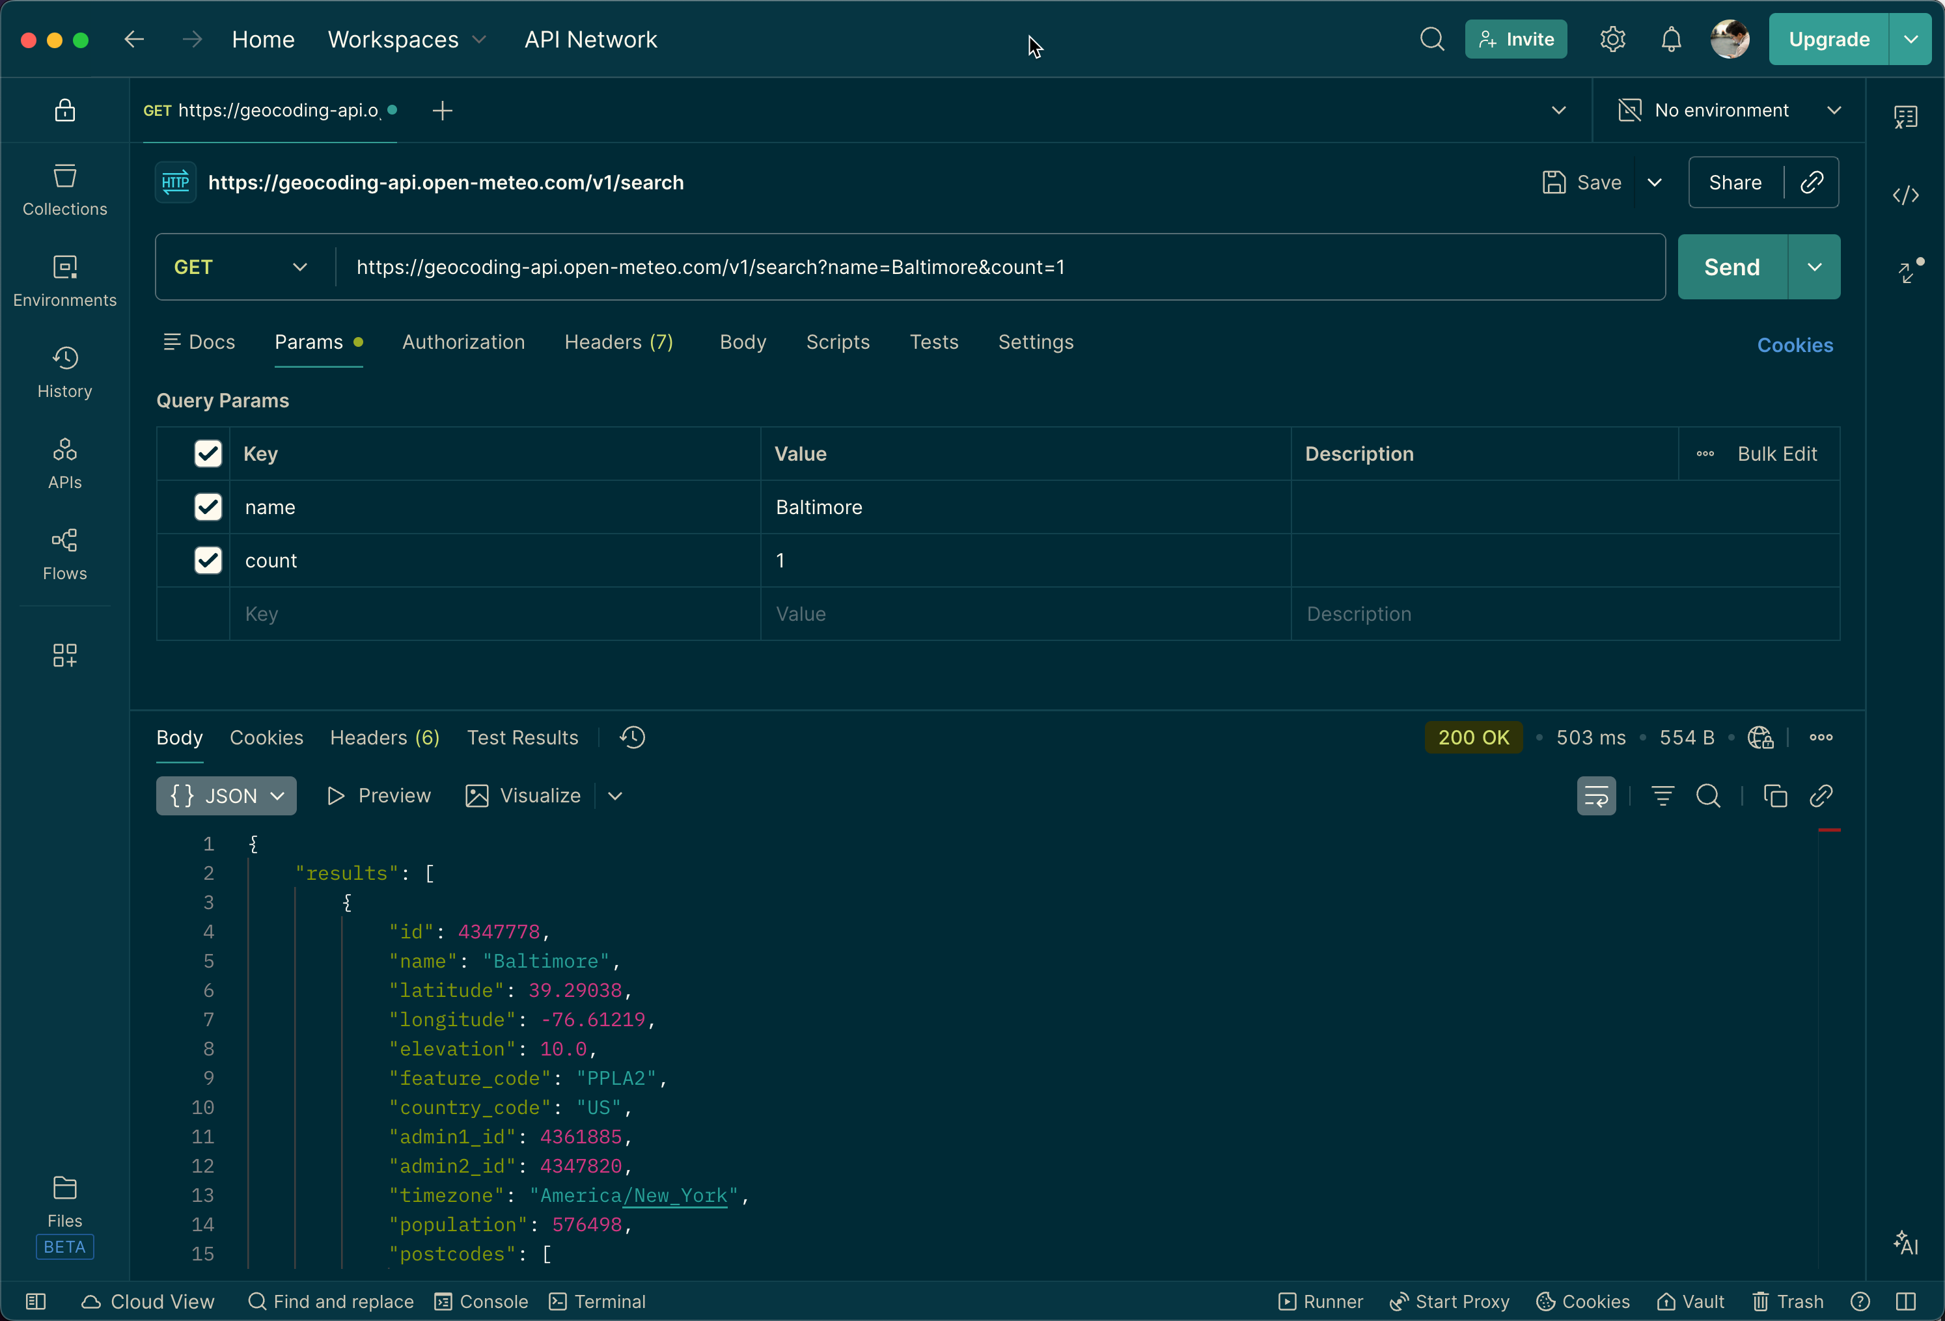This screenshot has width=1945, height=1321.
Task: Expand the Upgrade options arrow
Action: tap(1911, 39)
